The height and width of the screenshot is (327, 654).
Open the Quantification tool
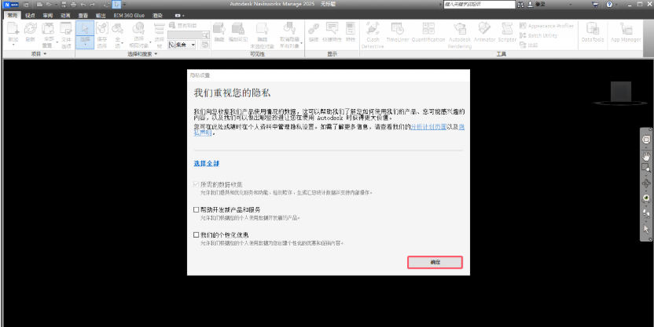click(427, 38)
